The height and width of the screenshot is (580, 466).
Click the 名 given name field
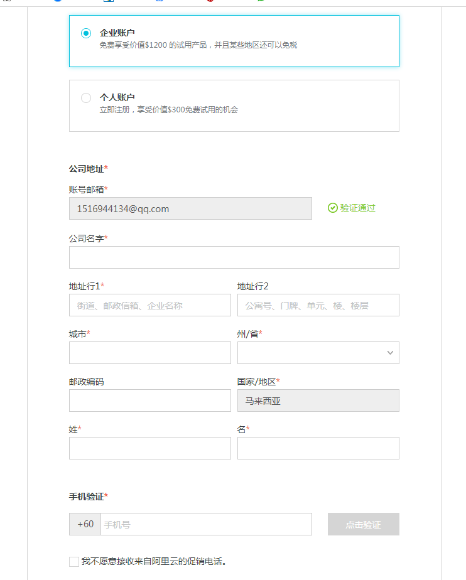point(318,448)
